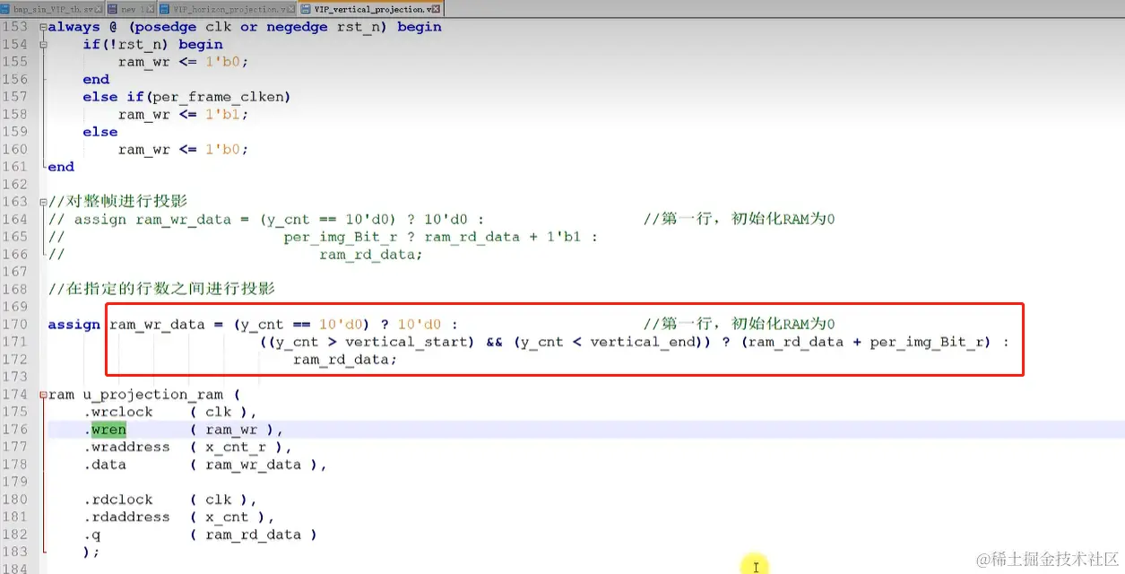Close the VIP_vertical_projection.v tab
This screenshot has width=1125, height=574.
[x=436, y=9]
